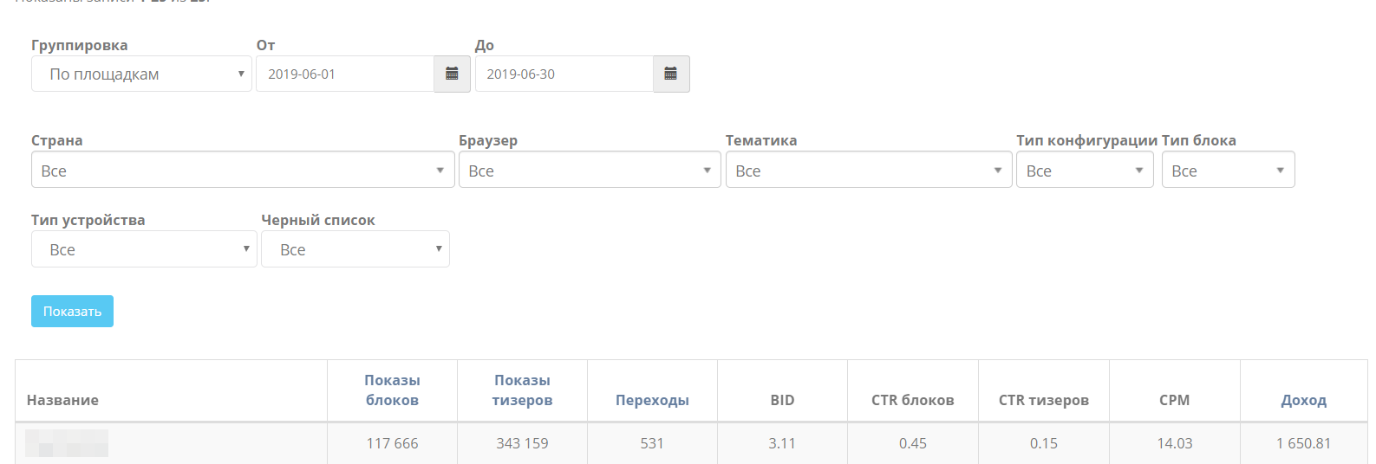Click the BID column header
Image resolution: width=1376 pixels, height=464 pixels.
[782, 400]
